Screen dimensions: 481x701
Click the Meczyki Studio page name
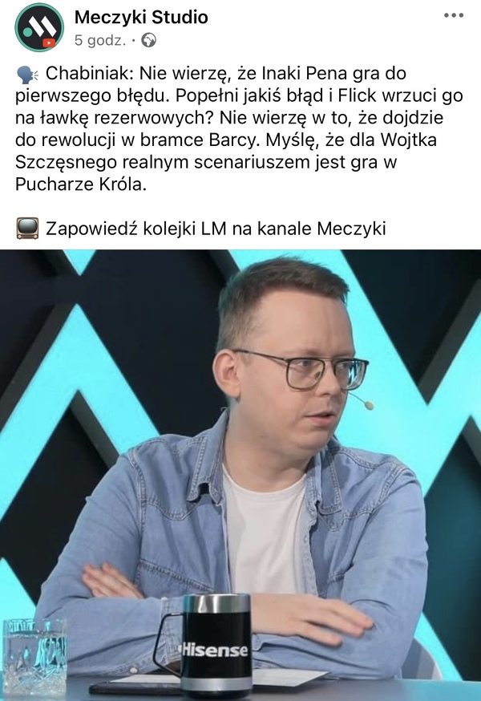(x=141, y=17)
